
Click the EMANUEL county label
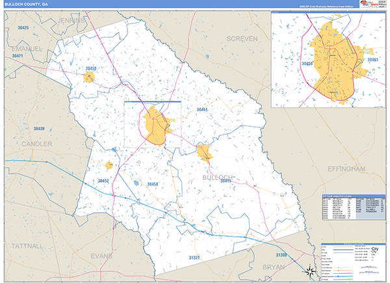click(x=27, y=49)
